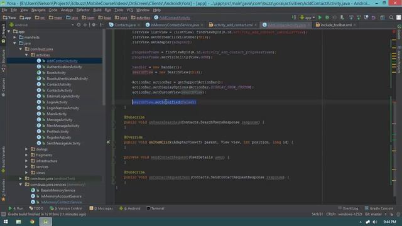Switch to the include_toolbar.xml tab
Viewport: 402px width, 226px height.
coord(335,25)
